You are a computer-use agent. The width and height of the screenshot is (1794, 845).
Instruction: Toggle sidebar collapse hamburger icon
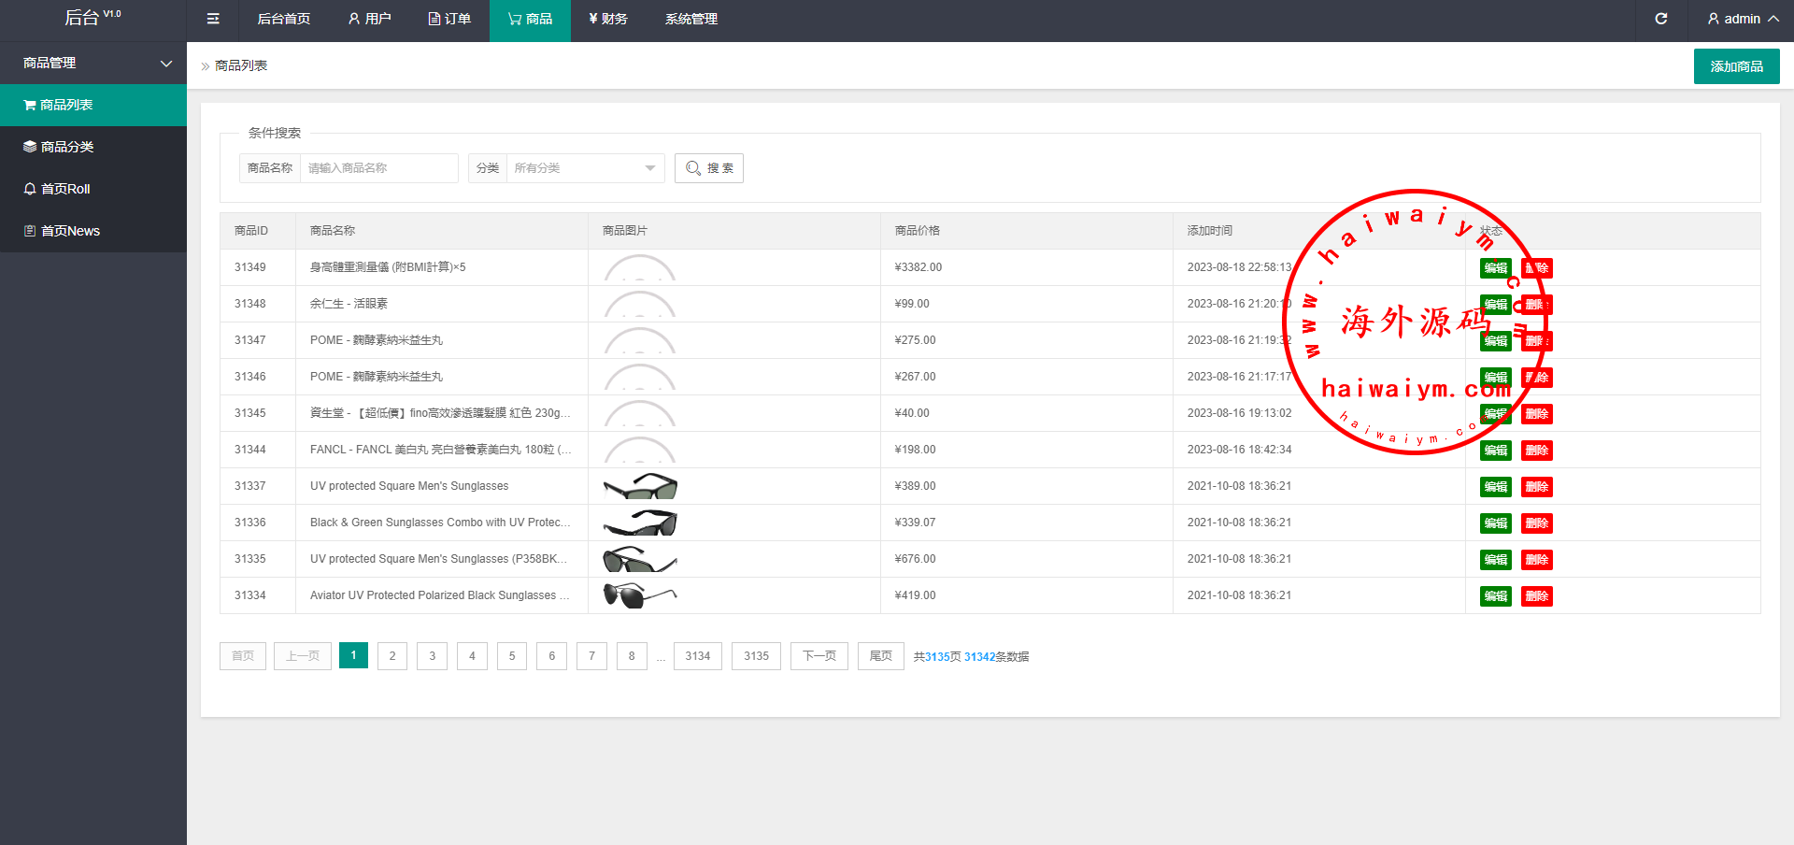coord(213,19)
